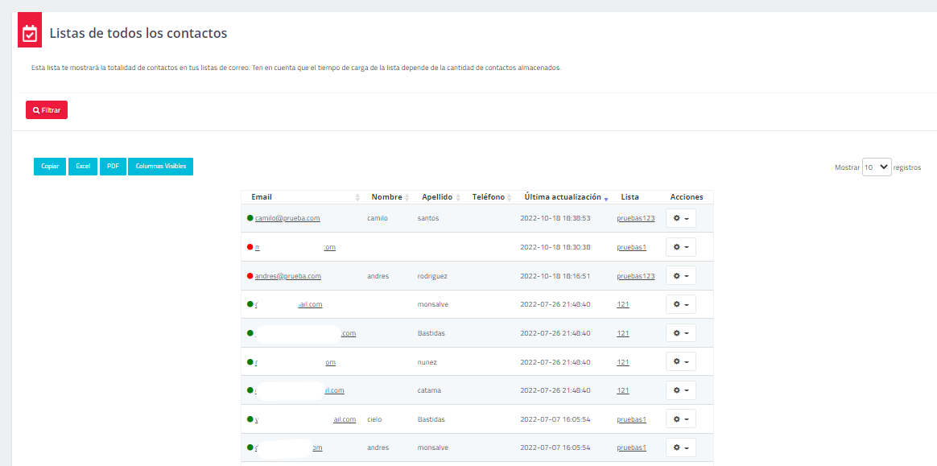937x466 pixels.
Task: Open pruebas1 list link for cielo Bastidas
Action: [x=631, y=419]
